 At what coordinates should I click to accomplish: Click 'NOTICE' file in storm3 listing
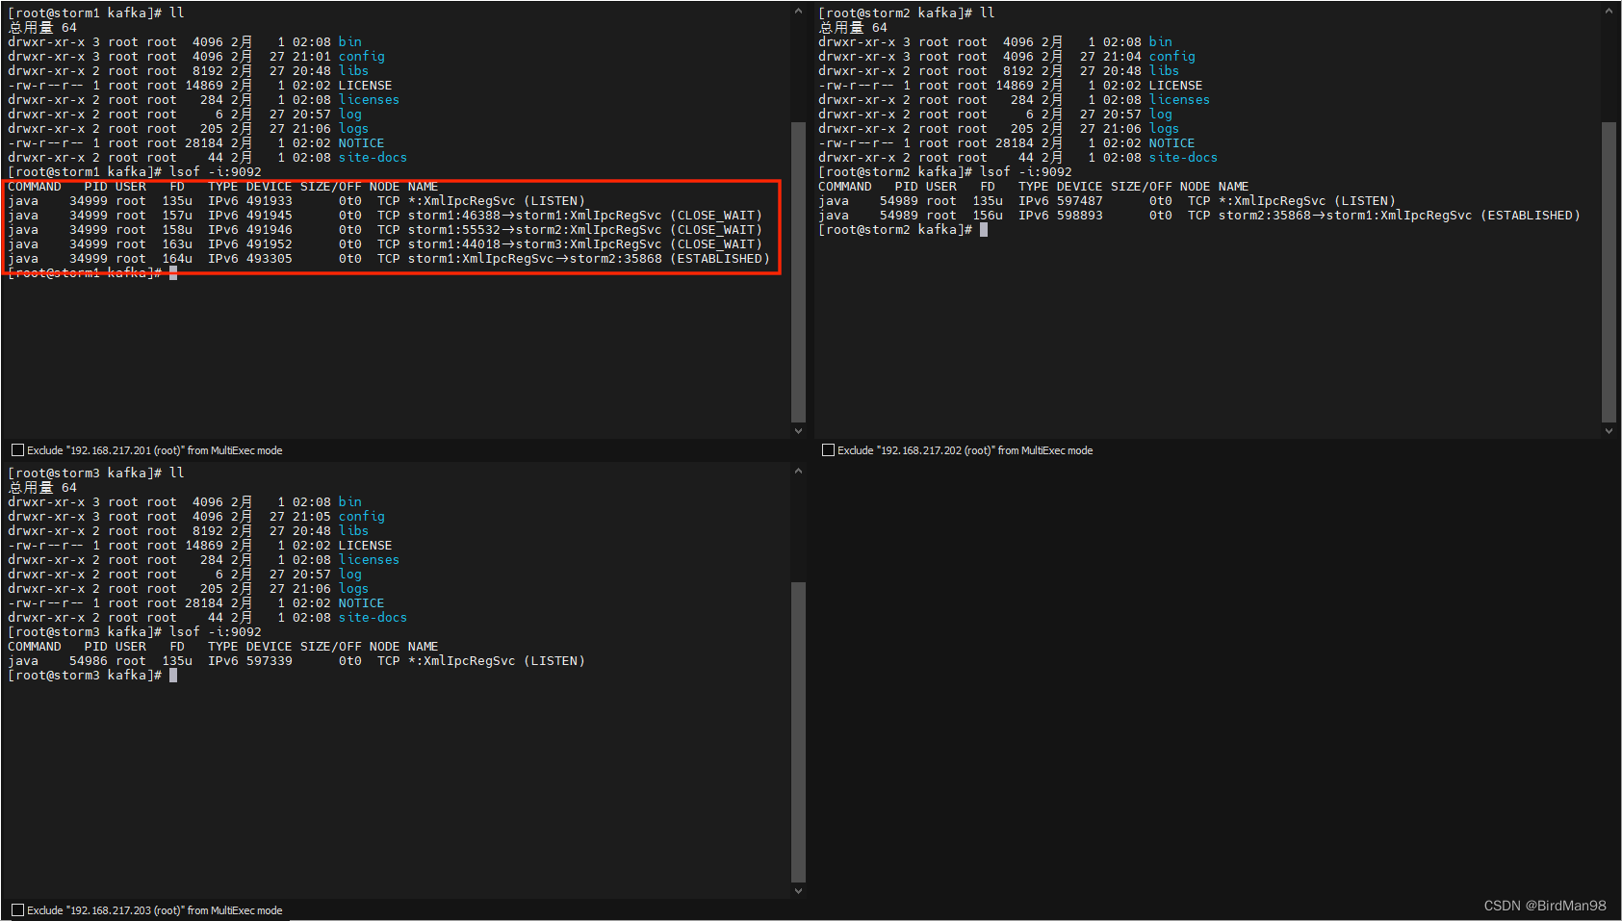[361, 603]
